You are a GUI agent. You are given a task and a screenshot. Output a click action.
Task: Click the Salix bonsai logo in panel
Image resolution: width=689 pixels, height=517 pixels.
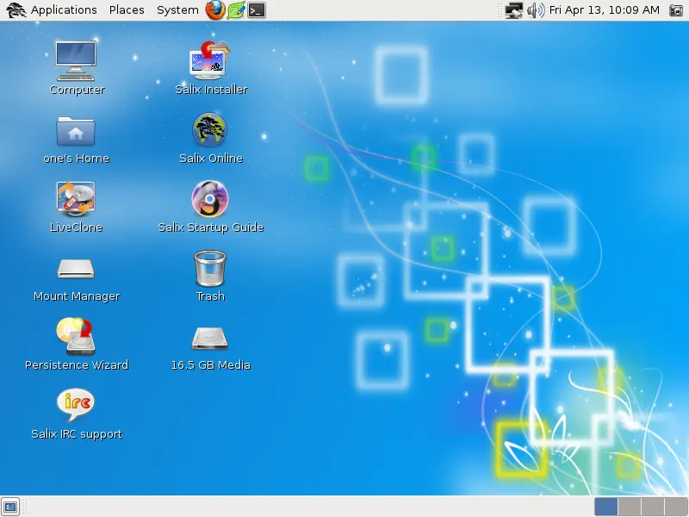pos(16,10)
